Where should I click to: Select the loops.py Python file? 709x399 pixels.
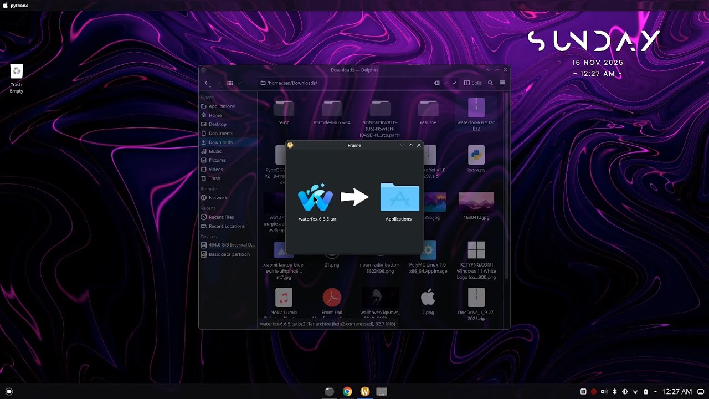coord(476,159)
